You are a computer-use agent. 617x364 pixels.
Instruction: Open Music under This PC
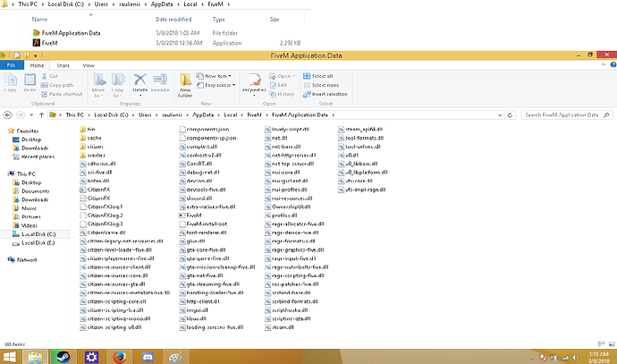click(24, 208)
